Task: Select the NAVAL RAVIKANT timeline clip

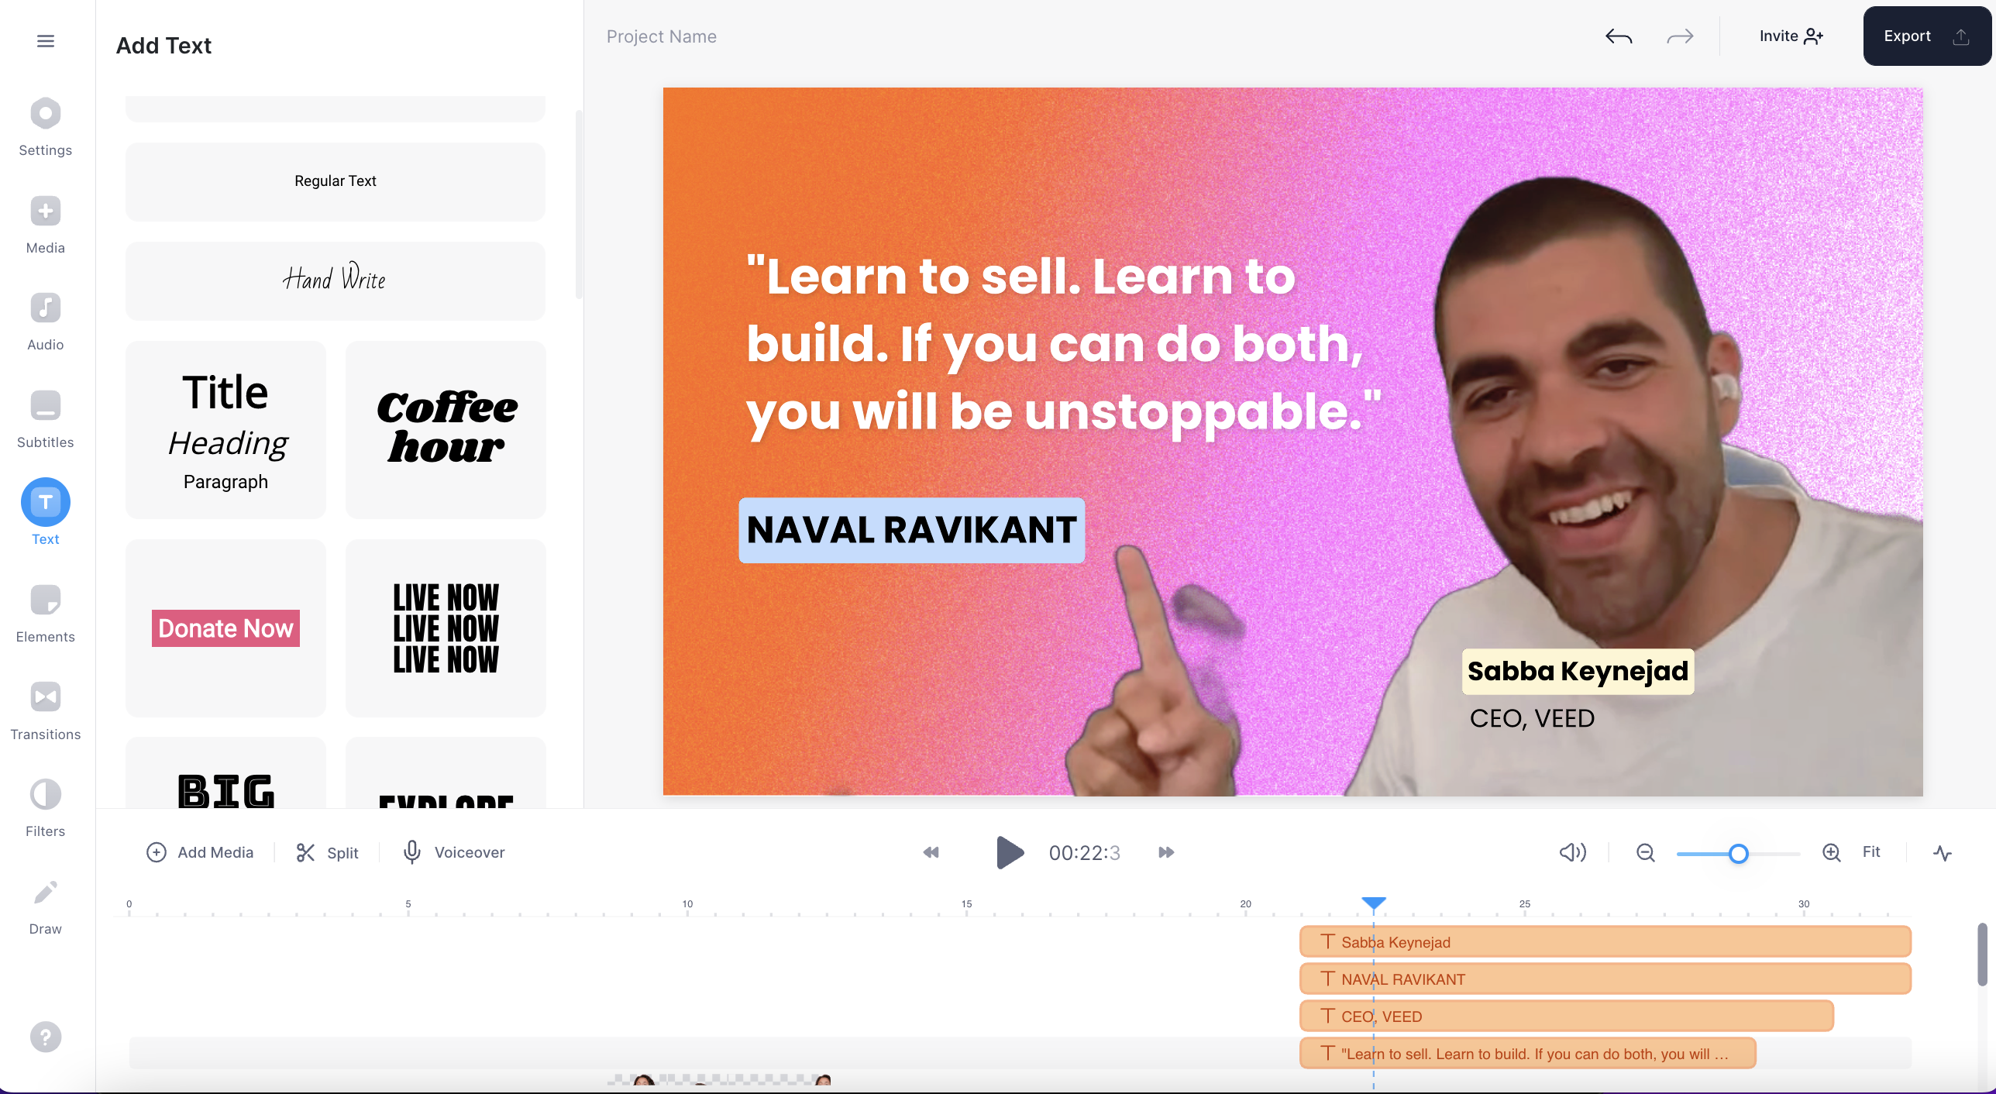Action: point(1605,979)
